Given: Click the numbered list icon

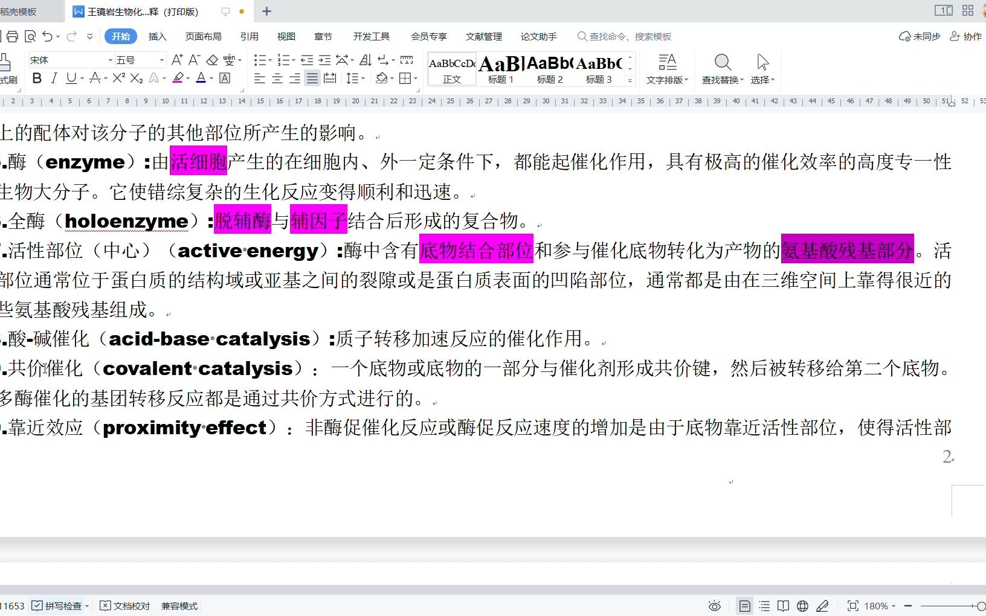Looking at the screenshot, I should pos(283,60).
